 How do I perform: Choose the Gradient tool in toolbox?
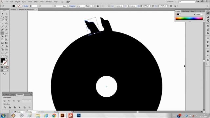click(6, 43)
